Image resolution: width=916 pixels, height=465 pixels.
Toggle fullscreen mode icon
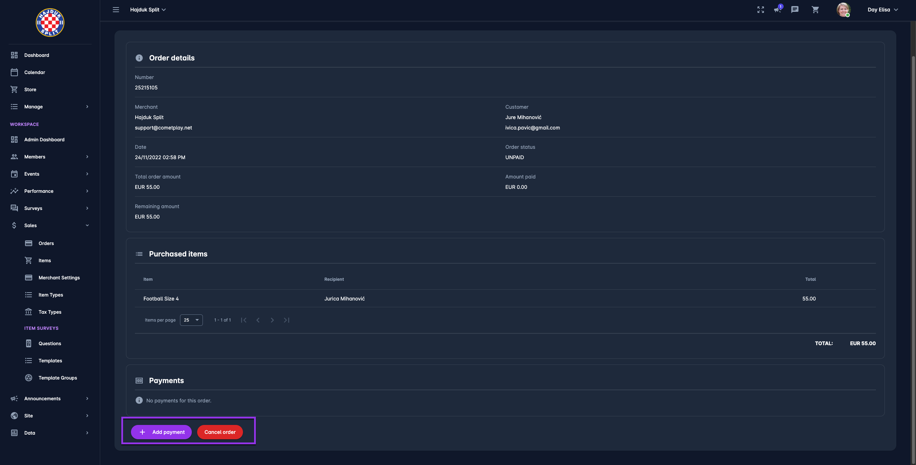point(760,10)
